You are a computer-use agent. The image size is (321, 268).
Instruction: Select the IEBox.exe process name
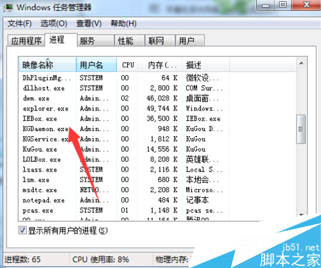[40, 119]
